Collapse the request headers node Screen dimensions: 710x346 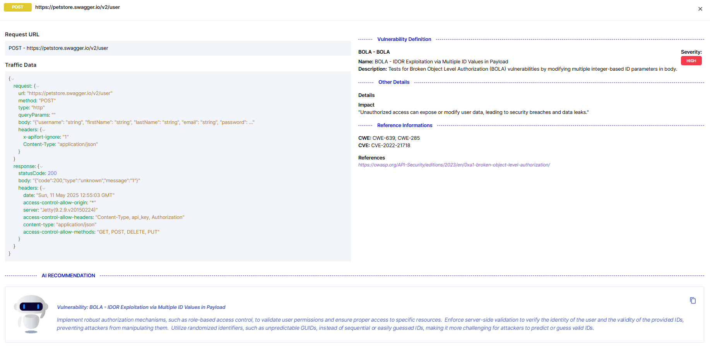pyautogui.click(x=44, y=130)
